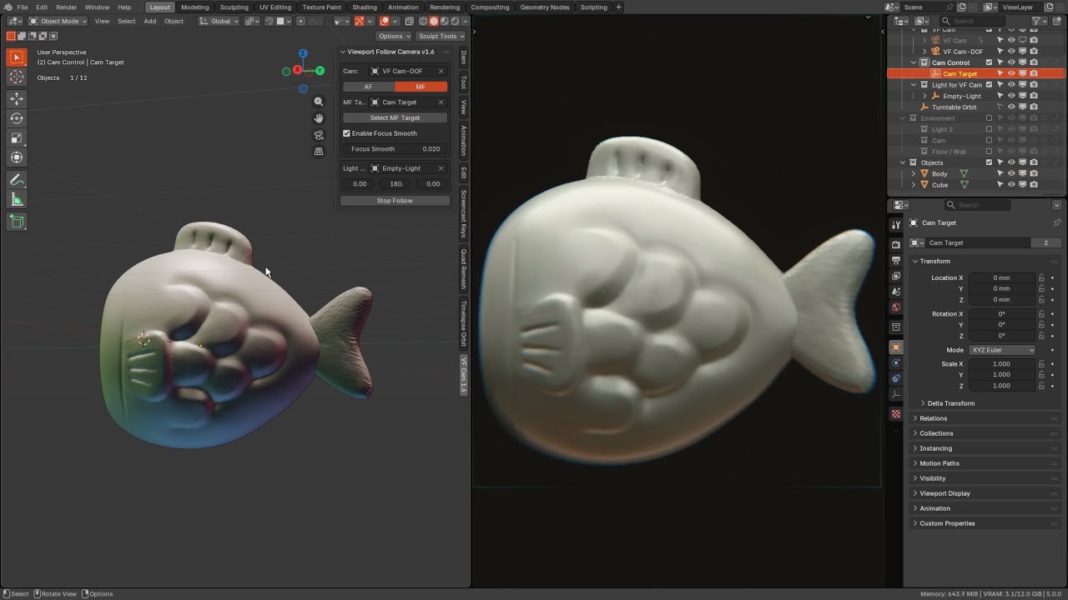Hide Body object via eye icon

point(1011,173)
